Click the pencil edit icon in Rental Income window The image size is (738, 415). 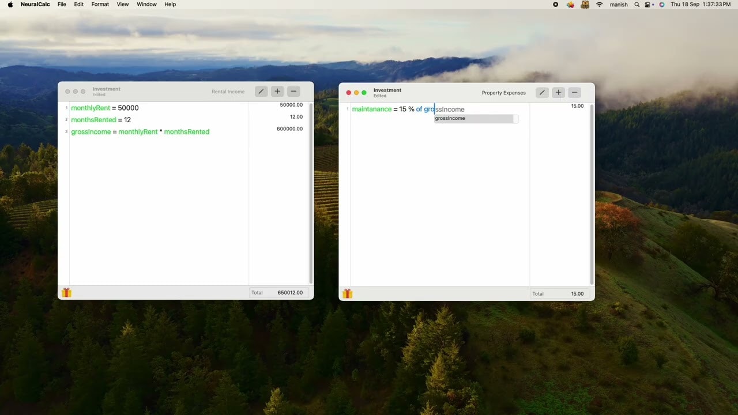pos(261,91)
